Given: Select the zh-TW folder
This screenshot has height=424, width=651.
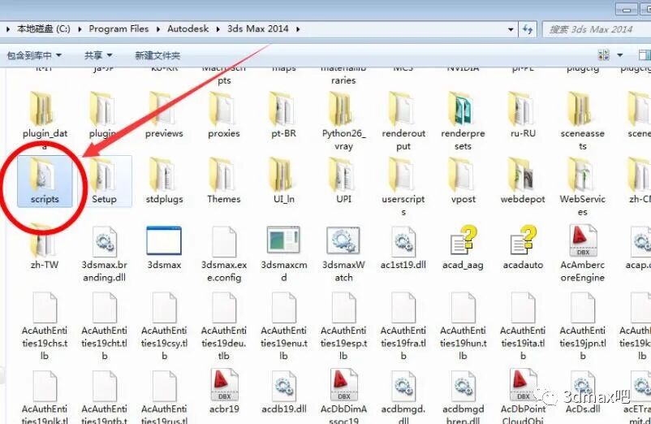Looking at the screenshot, I should pyautogui.click(x=45, y=247).
